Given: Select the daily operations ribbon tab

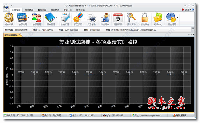Looking at the screenshot, I should 16,10.
